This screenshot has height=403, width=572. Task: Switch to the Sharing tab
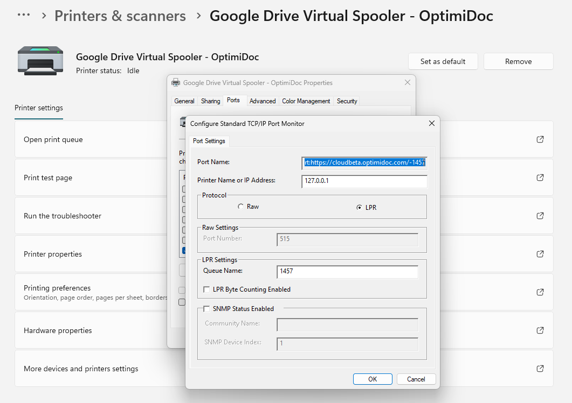(210, 101)
